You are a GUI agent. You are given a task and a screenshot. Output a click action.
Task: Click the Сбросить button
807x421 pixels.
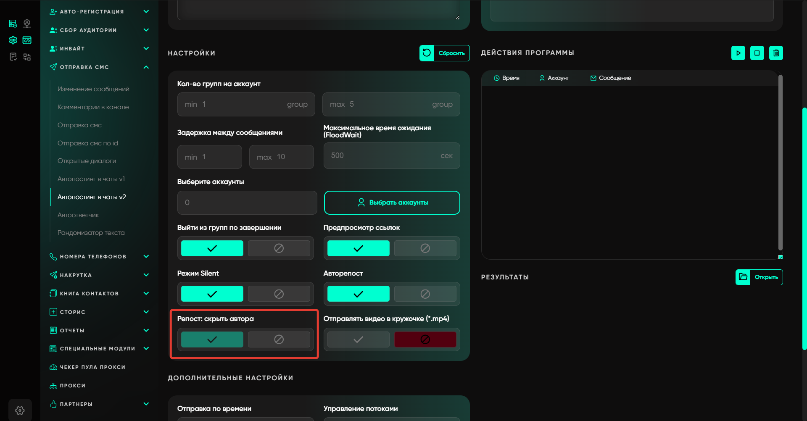[x=451, y=53]
